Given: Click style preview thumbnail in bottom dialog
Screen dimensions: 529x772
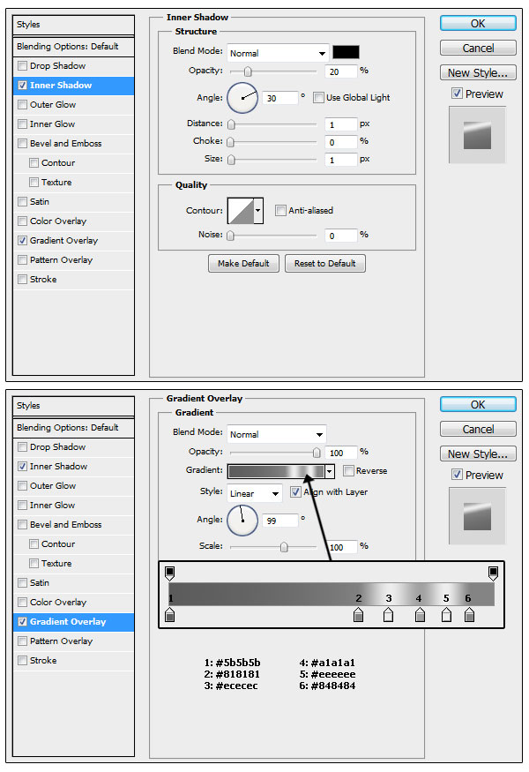Looking at the screenshot, I should point(477,516).
